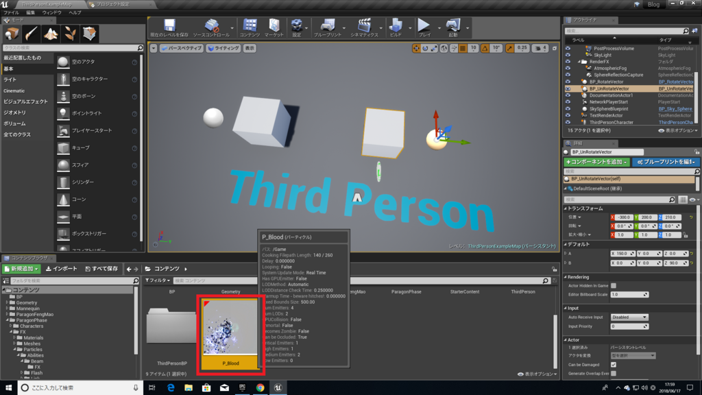Toggle rotation snapping icon in viewport
This screenshot has width=702, height=395.
485,48
